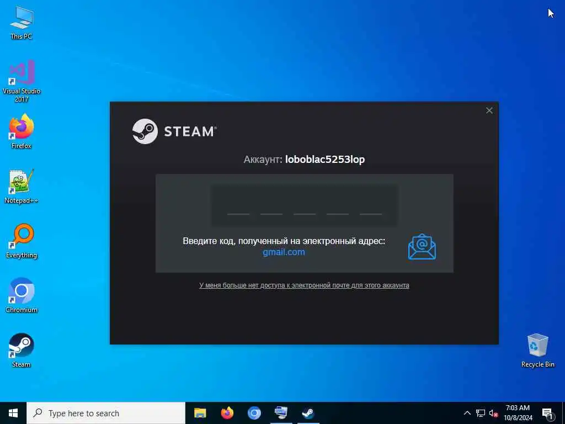Image resolution: width=565 pixels, height=424 pixels.
Task: Open Firefox from taskbar
Action: 227,413
